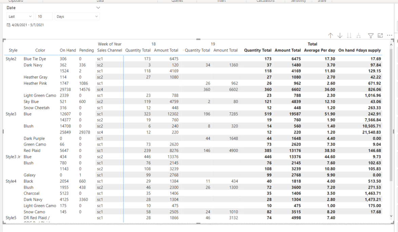Open the 'Days' unit dropdown
Screen dimensions: 398x232
click(77, 17)
